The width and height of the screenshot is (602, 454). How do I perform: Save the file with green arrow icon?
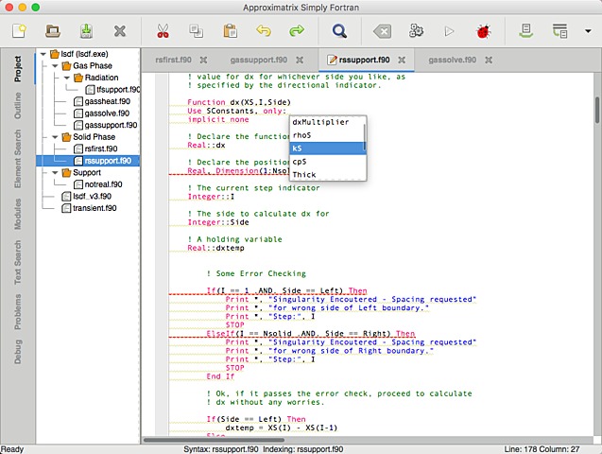pos(86,30)
